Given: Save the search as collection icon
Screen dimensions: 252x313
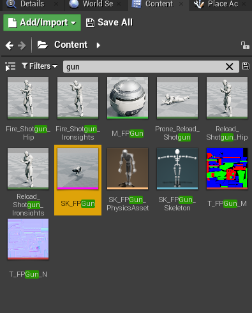Looking at the screenshot, I should (x=246, y=66).
